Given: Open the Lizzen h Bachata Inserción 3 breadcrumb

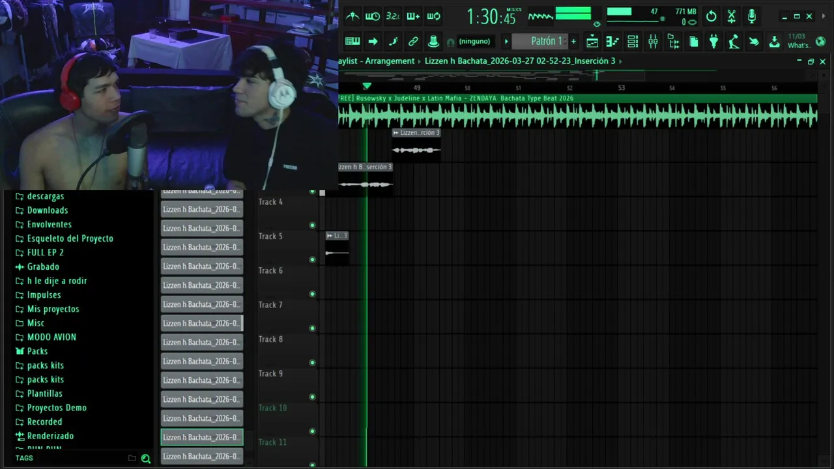Looking at the screenshot, I should pyautogui.click(x=520, y=61).
